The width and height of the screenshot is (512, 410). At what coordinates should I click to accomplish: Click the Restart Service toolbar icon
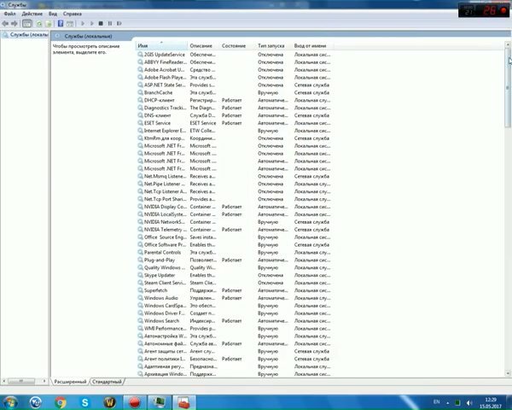pos(119,24)
